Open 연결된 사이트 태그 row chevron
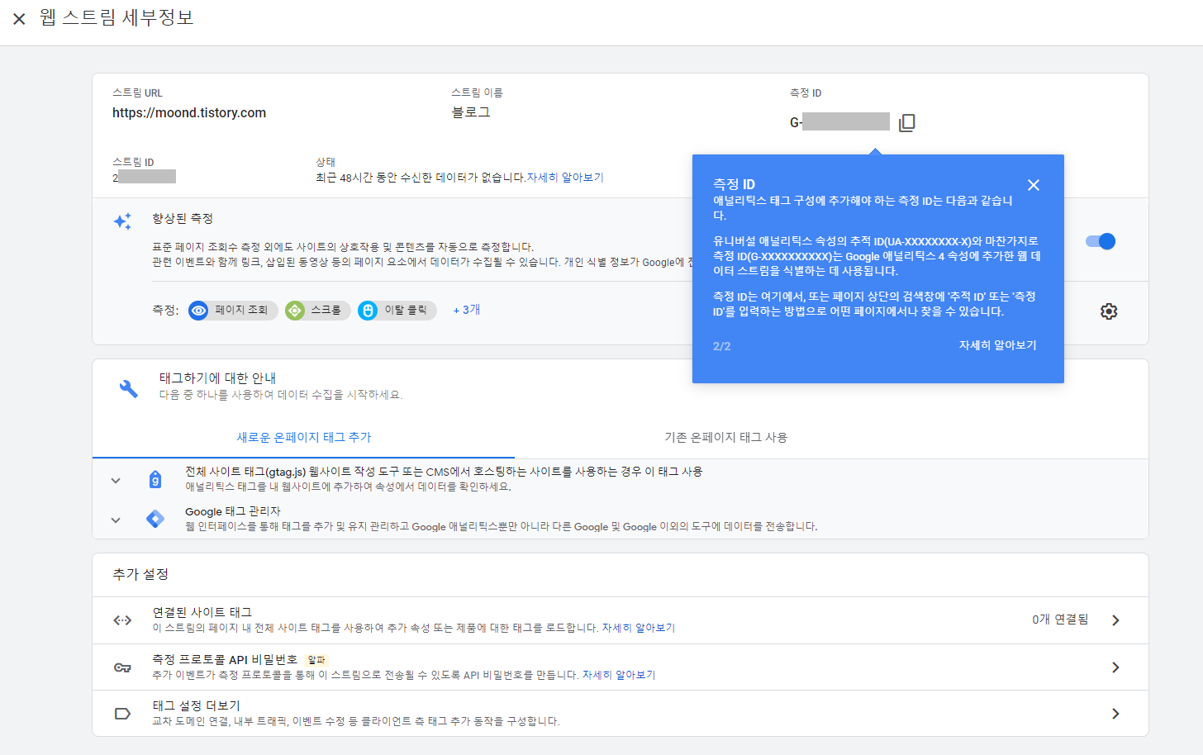This screenshot has height=755, width=1203. [1115, 620]
